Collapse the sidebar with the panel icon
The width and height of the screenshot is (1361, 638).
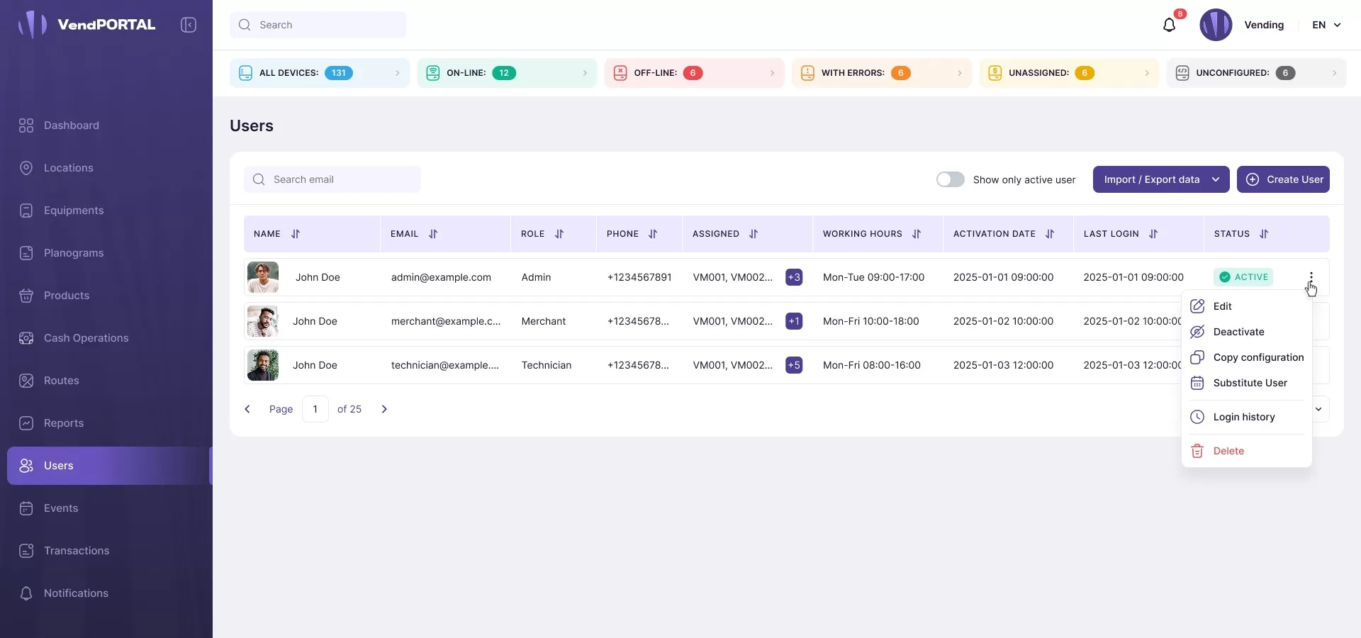189,25
